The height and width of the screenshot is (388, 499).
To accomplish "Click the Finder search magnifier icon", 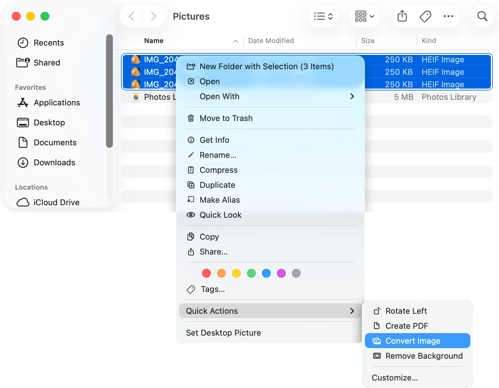I will 482,16.
